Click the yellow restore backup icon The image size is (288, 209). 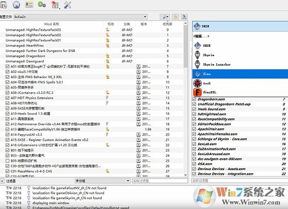point(176,16)
